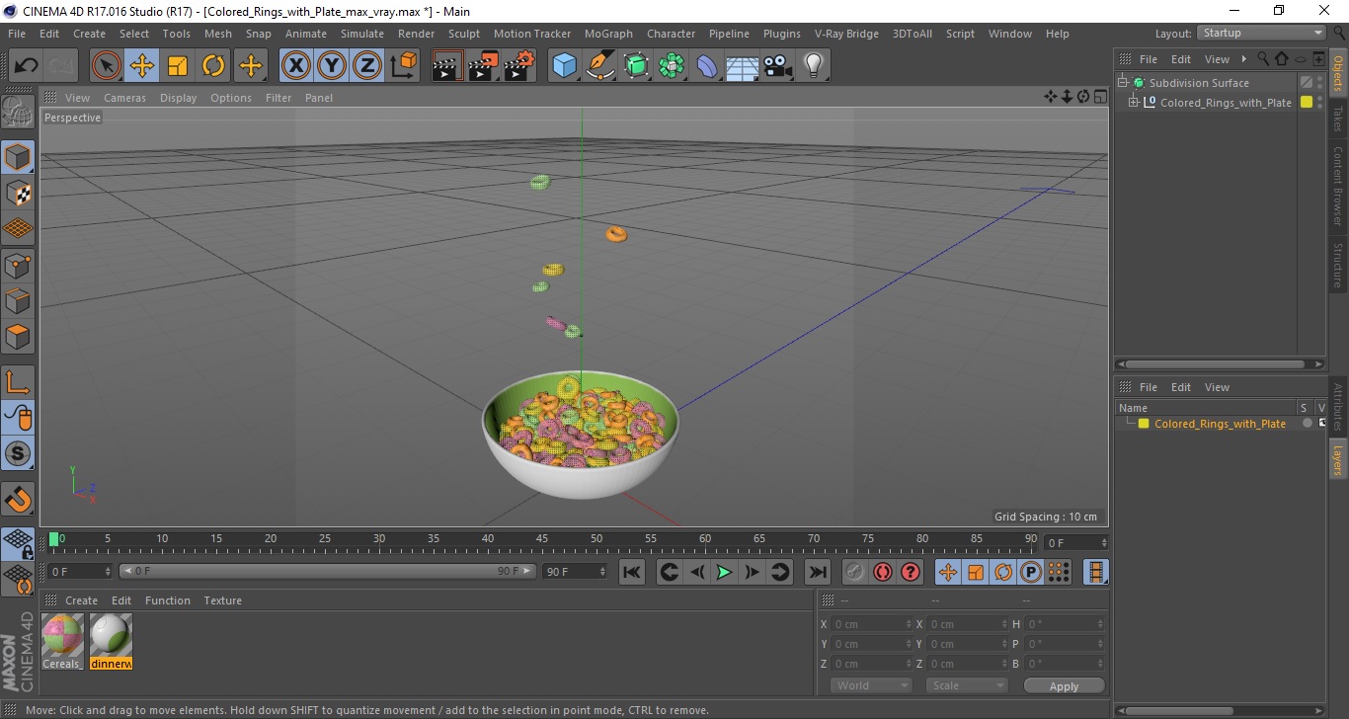Click the Undo arrow icon
This screenshot has height=719, width=1349.
click(26, 66)
